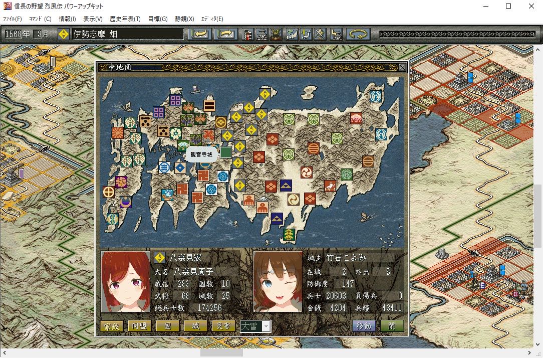Open the small map (小) toolbar icon

(305, 34)
